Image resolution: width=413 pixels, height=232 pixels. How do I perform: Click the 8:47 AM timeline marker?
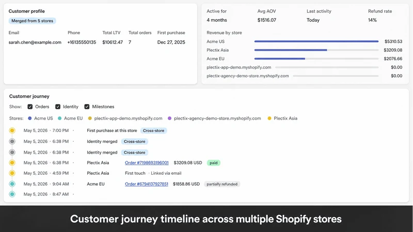coord(12,194)
